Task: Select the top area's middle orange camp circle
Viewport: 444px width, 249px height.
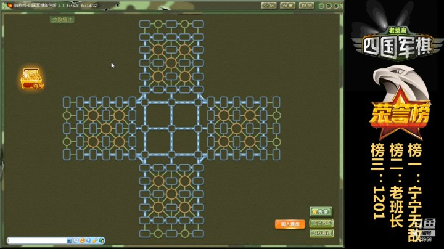Action: [171, 63]
